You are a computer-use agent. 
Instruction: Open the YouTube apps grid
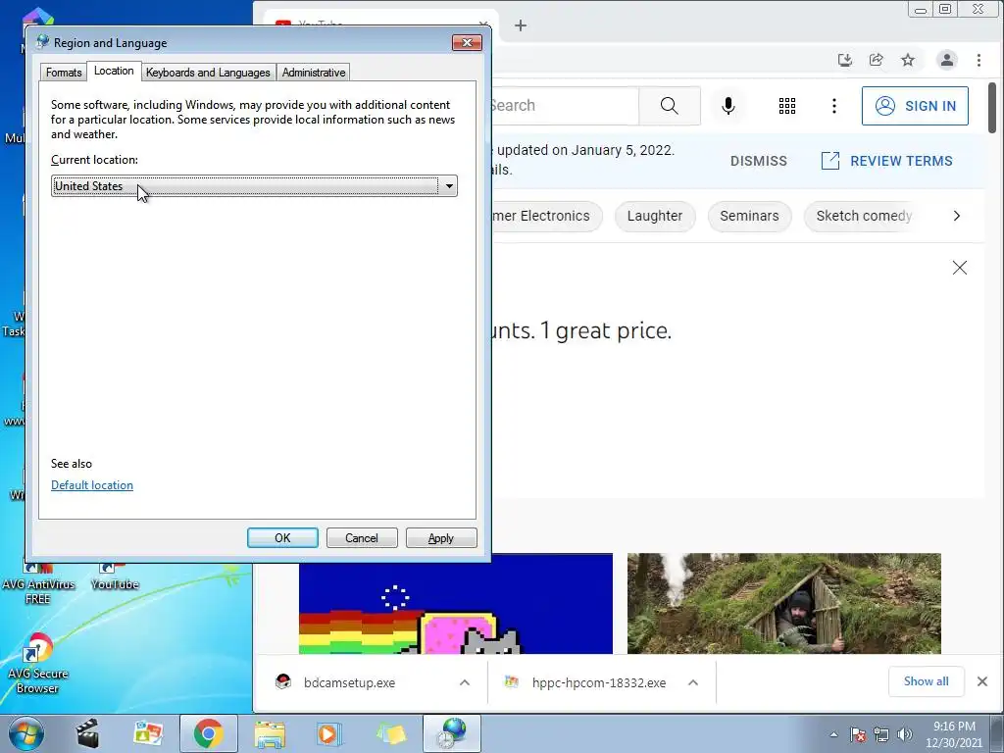pyautogui.click(x=787, y=106)
